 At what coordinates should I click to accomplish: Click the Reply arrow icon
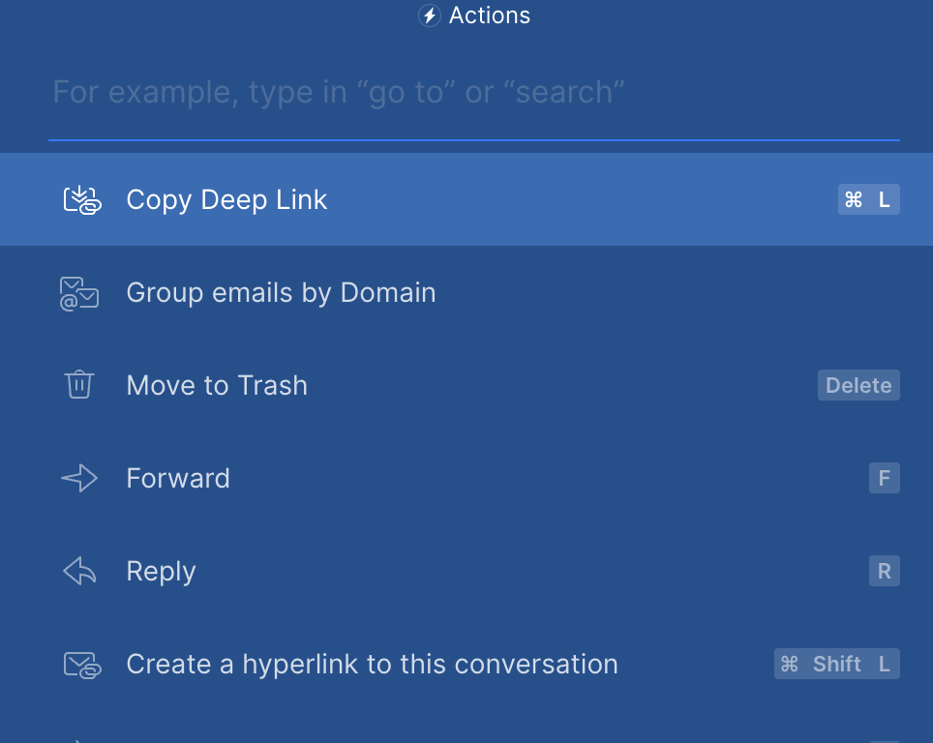79,571
